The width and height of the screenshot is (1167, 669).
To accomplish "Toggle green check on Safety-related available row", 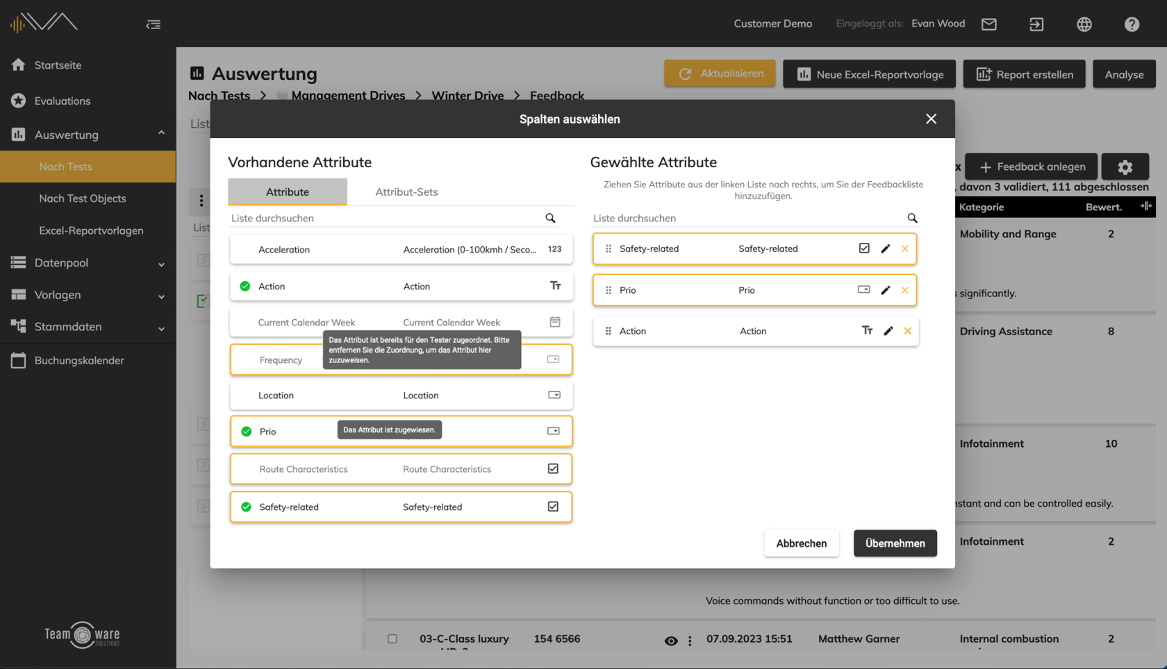I will 246,507.
